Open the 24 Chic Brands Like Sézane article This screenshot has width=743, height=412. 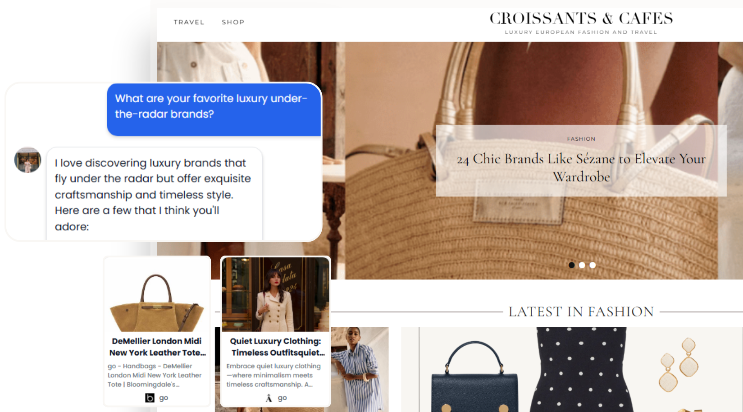tap(581, 168)
